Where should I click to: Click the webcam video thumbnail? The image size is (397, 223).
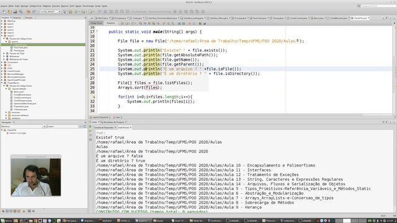(x=36, y=177)
